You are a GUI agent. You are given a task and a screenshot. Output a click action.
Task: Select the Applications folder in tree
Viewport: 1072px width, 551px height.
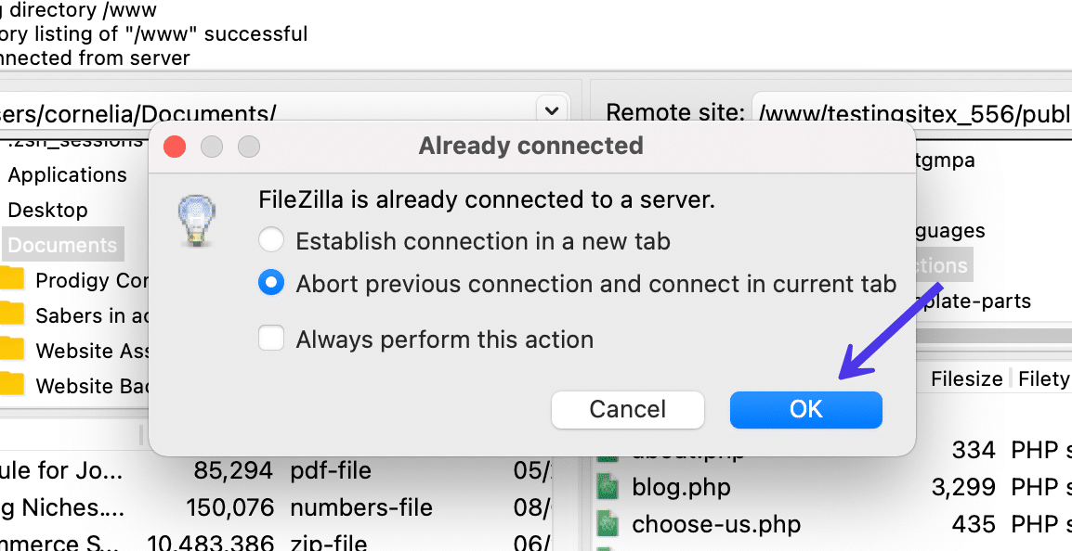pos(67,174)
